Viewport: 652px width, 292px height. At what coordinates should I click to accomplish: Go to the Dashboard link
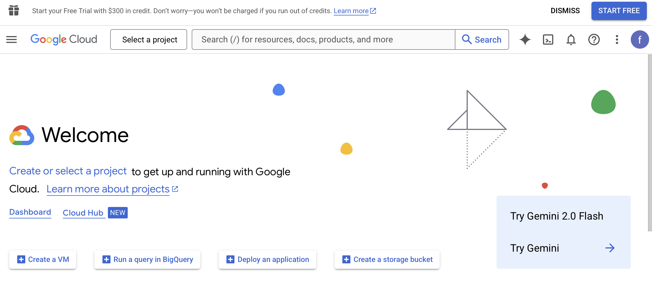(30, 212)
